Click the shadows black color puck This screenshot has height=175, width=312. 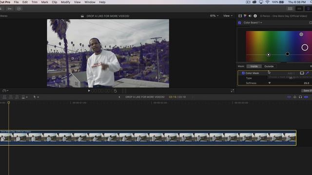pyautogui.click(x=287, y=54)
